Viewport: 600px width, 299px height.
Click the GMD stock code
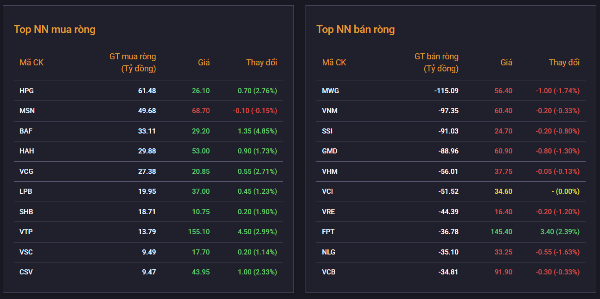coord(330,151)
